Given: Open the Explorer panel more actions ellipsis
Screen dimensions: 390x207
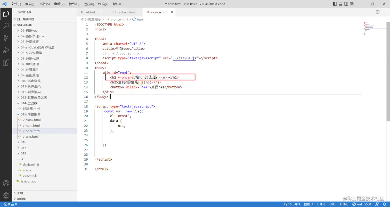Looking at the screenshot, I should click(x=71, y=12).
